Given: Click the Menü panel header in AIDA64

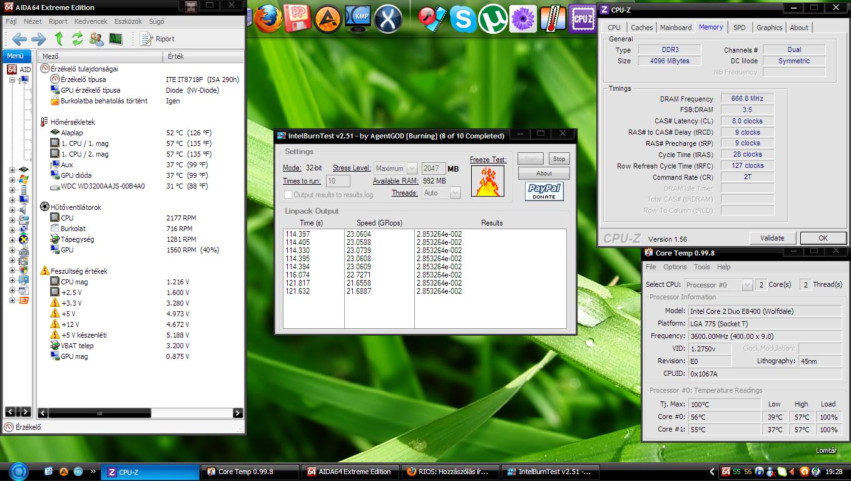Looking at the screenshot, I should [16, 56].
